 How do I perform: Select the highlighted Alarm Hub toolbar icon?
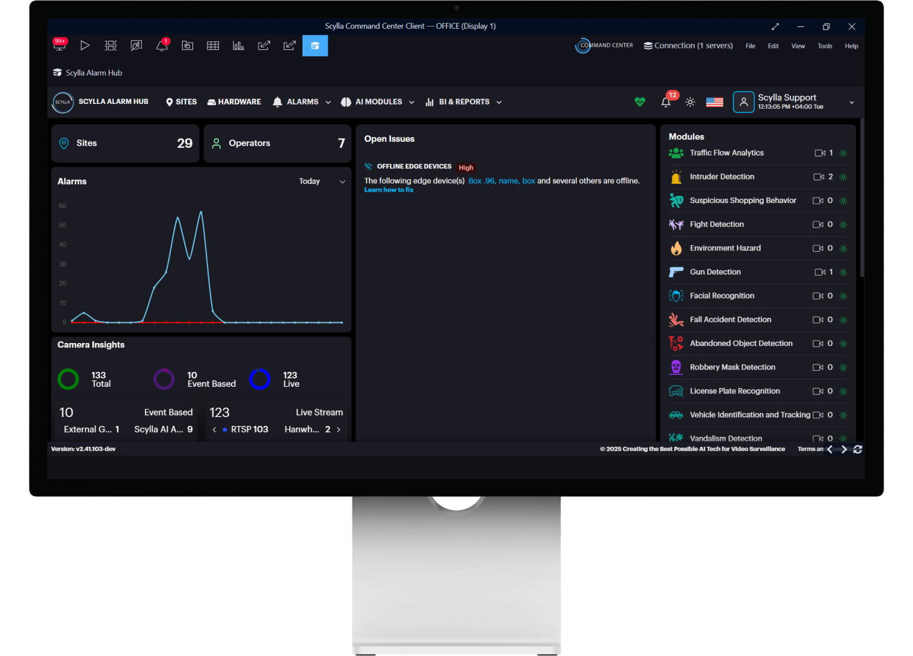click(x=315, y=46)
